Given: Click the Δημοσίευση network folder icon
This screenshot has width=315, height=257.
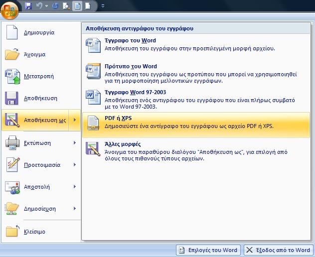Looking at the screenshot, I should coord(12,208).
